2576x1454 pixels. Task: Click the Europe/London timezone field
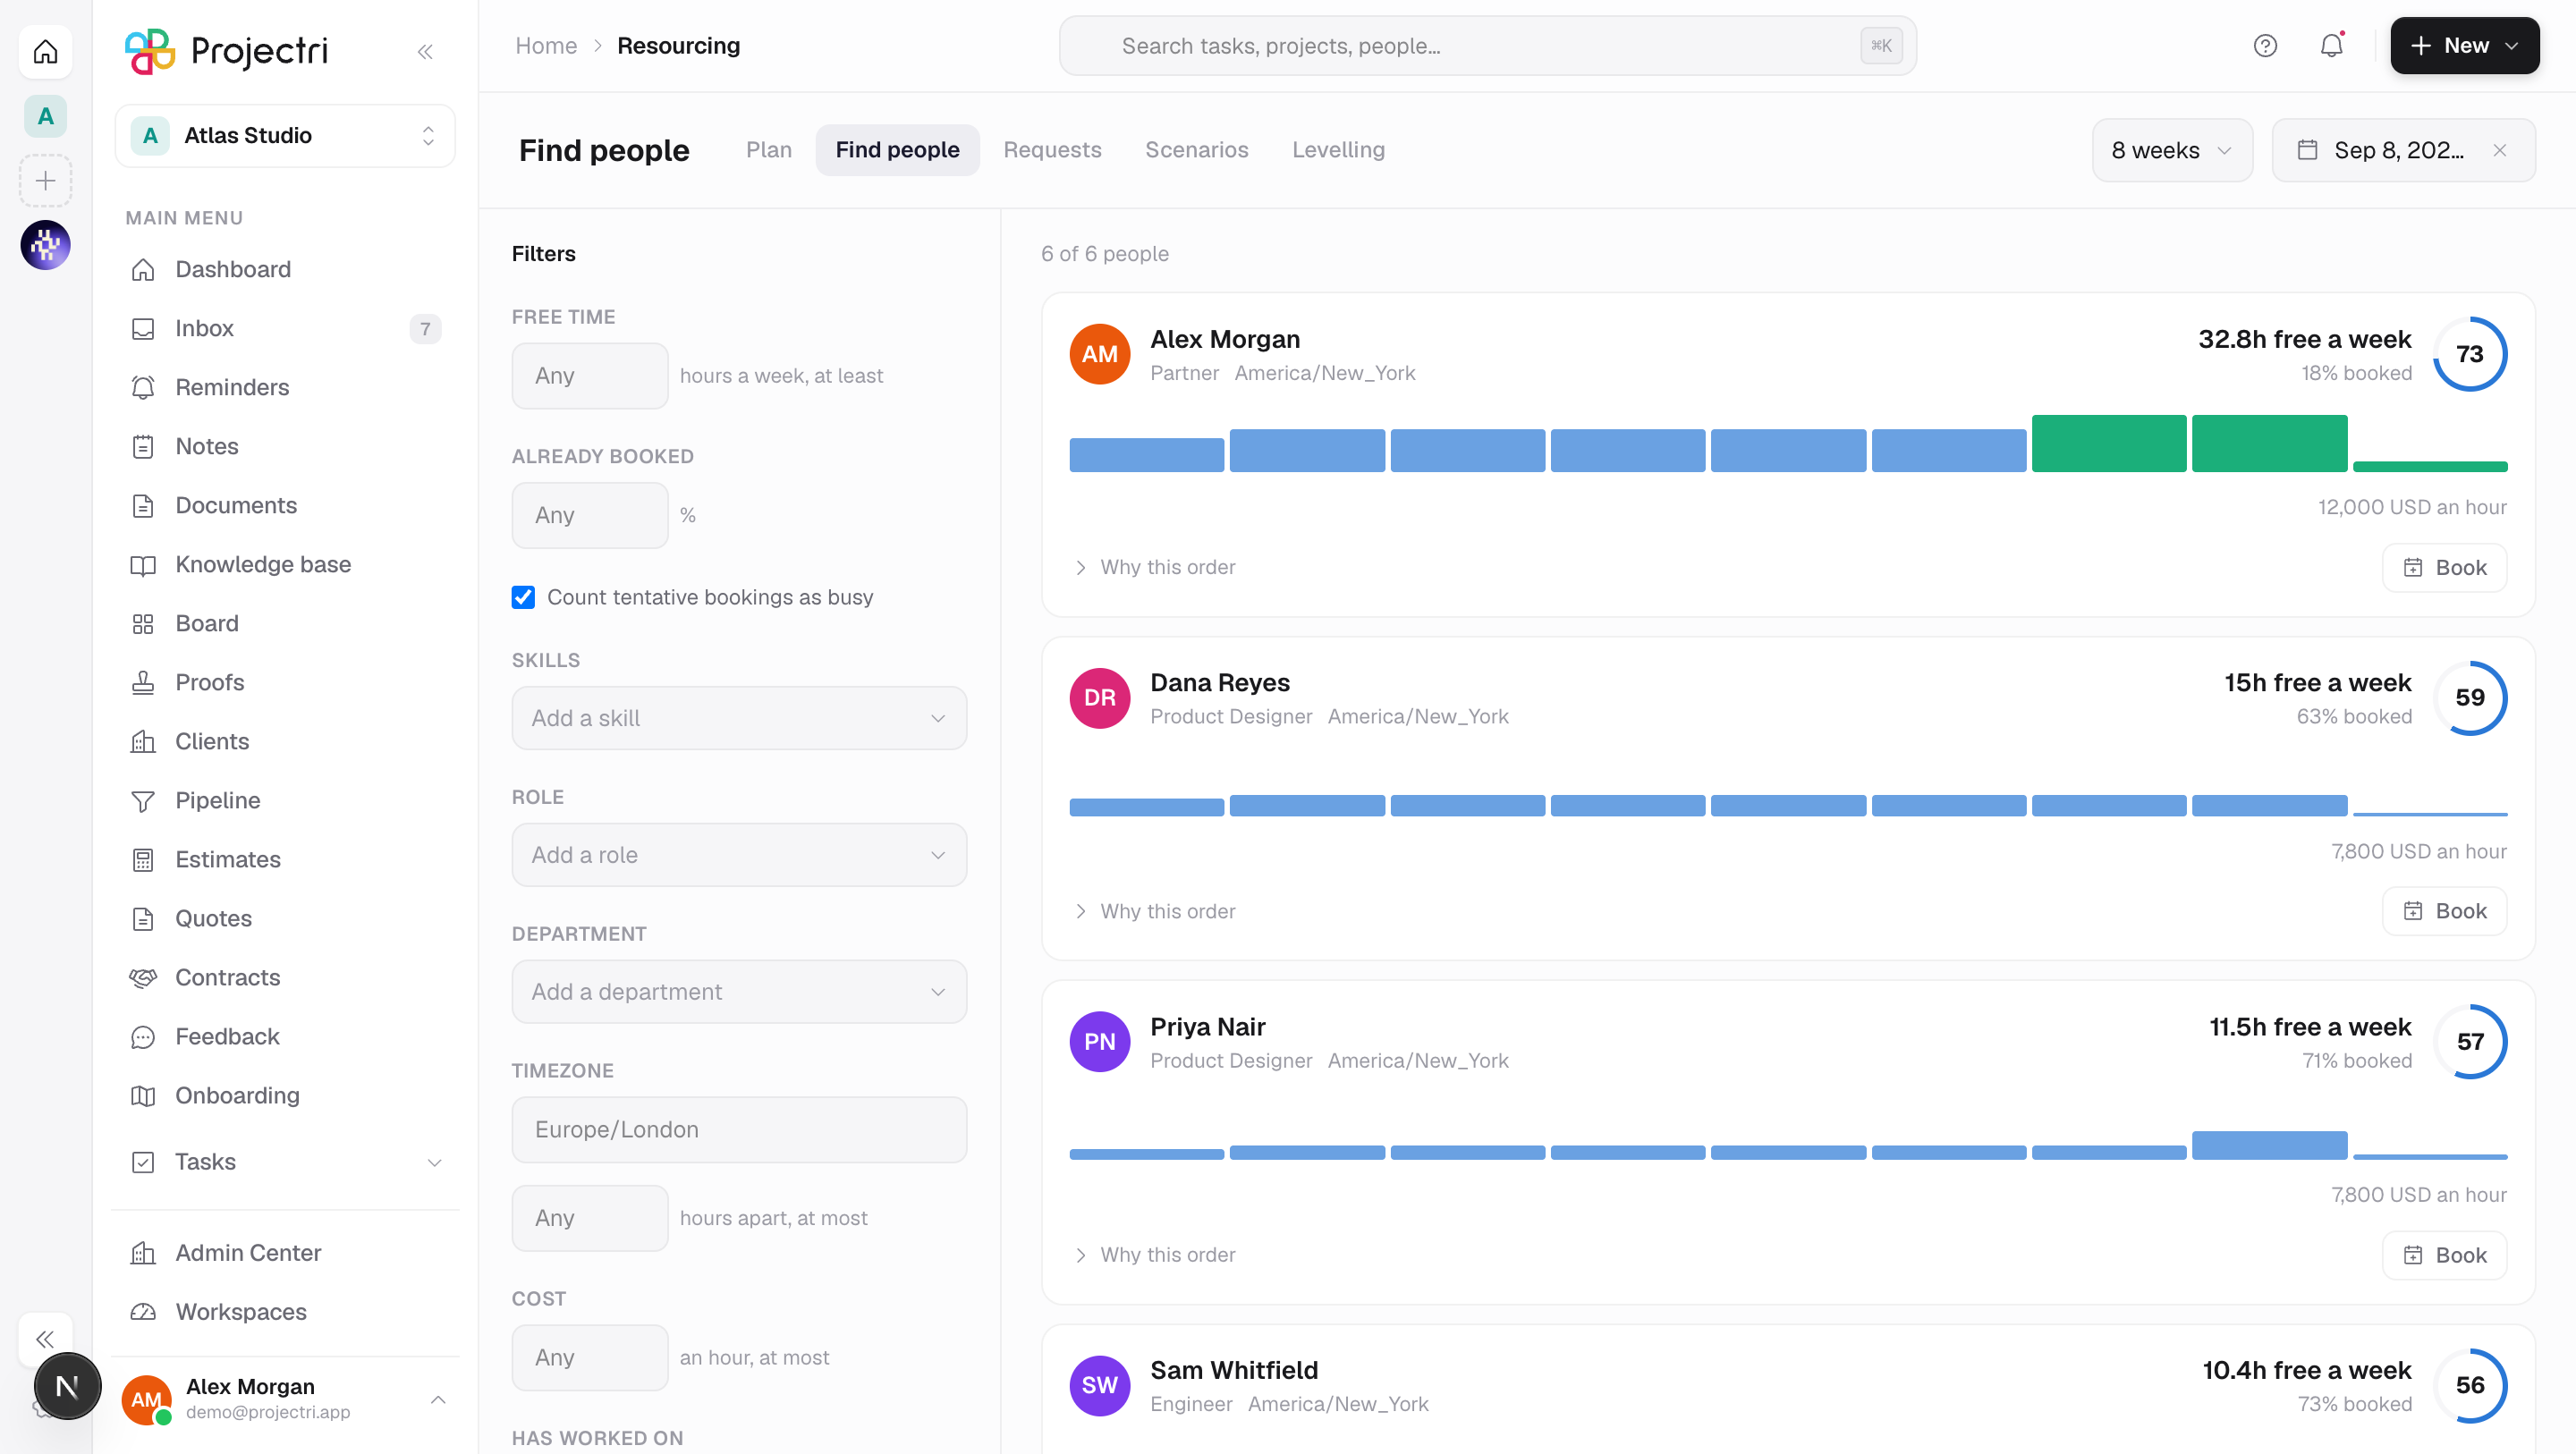(739, 1130)
